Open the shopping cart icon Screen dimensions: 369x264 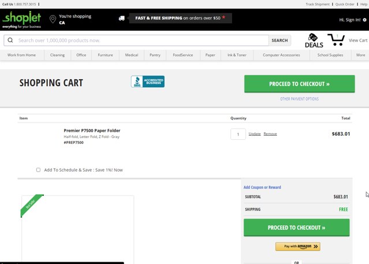(x=336, y=40)
